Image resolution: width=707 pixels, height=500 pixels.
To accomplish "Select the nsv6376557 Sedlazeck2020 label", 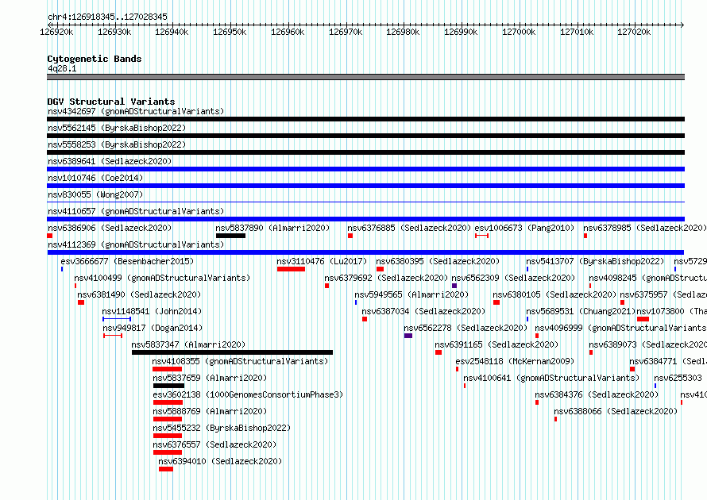I will pyautogui.click(x=214, y=444).
